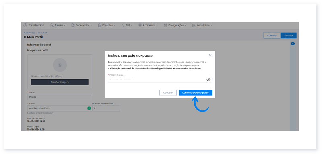Click the blue side panel collapse arrow

coord(293,43)
